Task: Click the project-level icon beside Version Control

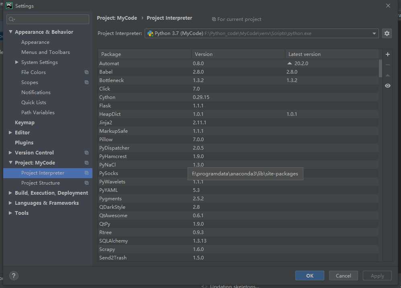Action: [86, 152]
